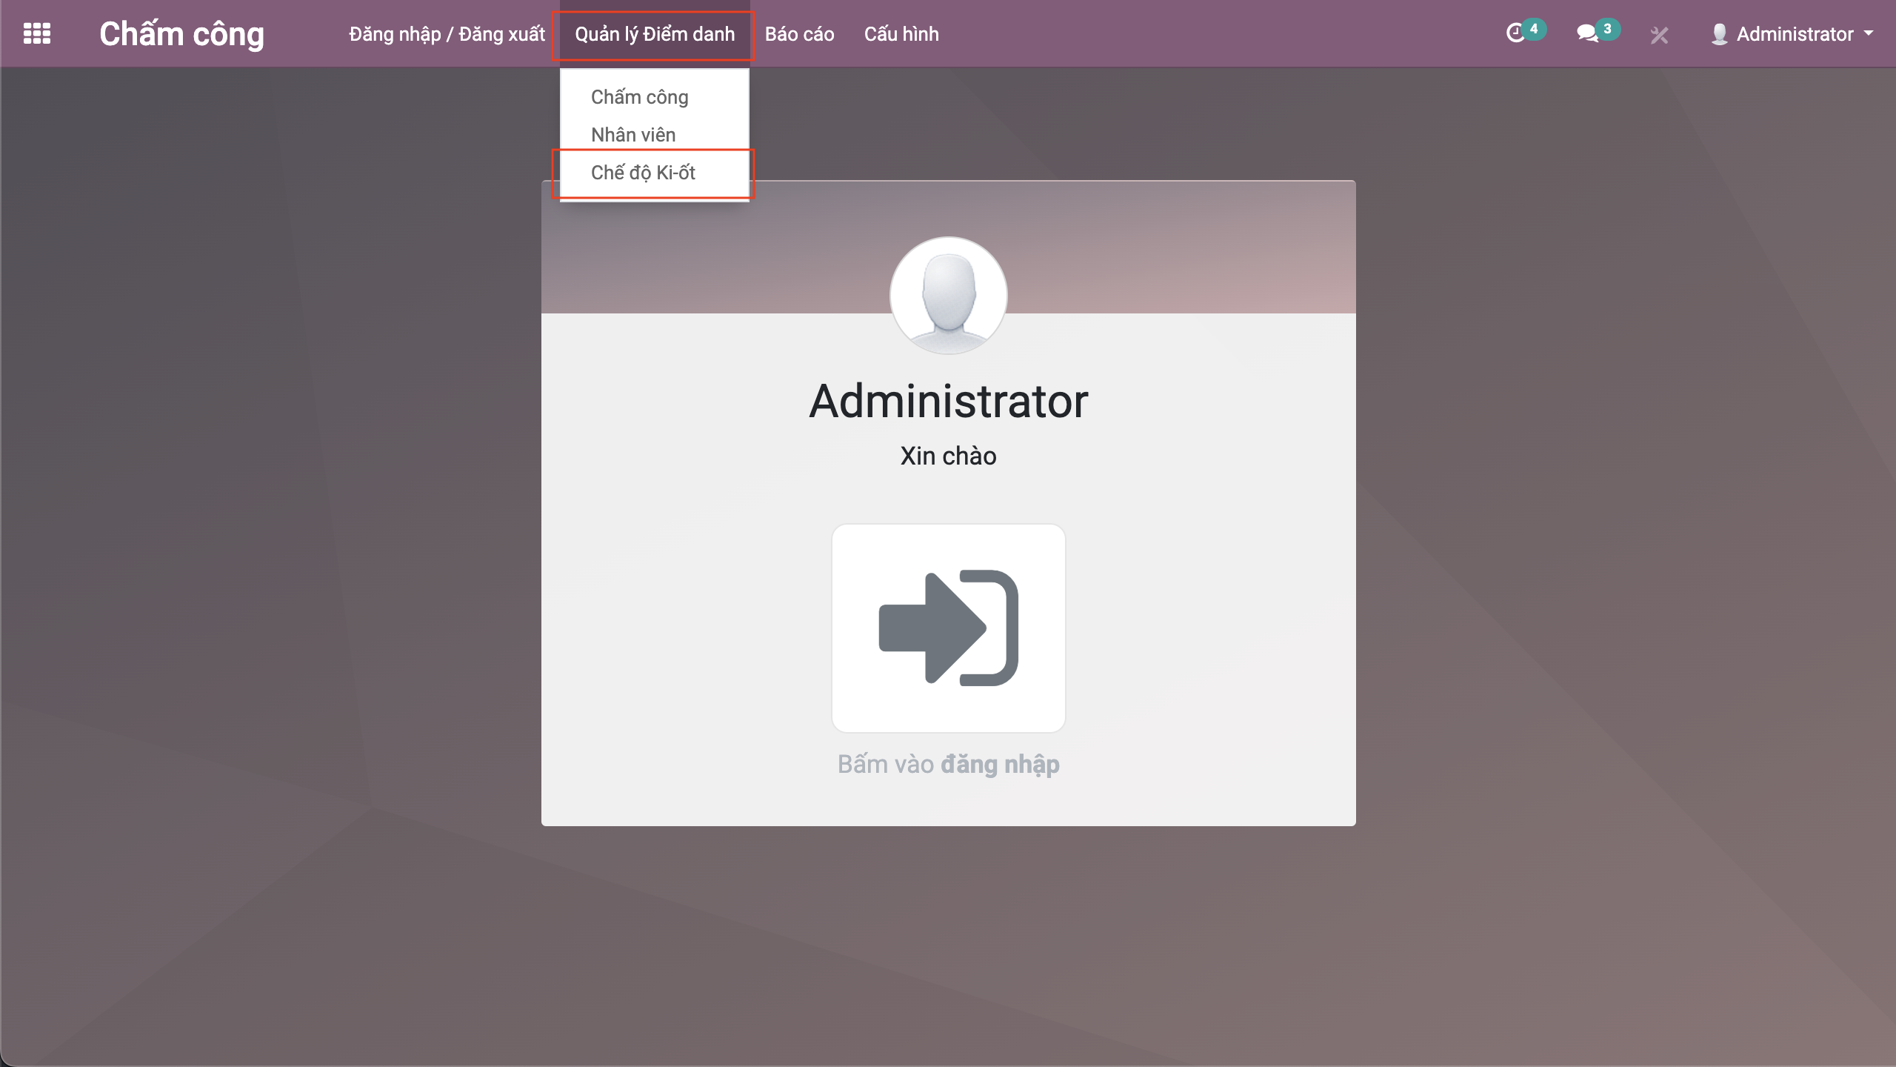The height and width of the screenshot is (1067, 1896).
Task: Click the small user avatar beside Administrator
Action: coord(1719,34)
